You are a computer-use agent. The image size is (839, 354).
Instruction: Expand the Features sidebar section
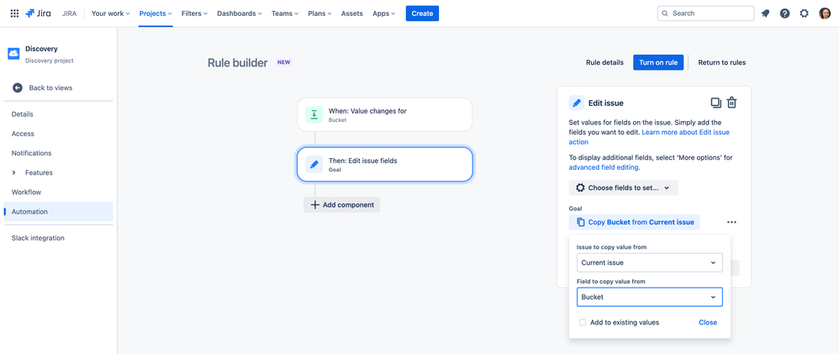tap(14, 172)
